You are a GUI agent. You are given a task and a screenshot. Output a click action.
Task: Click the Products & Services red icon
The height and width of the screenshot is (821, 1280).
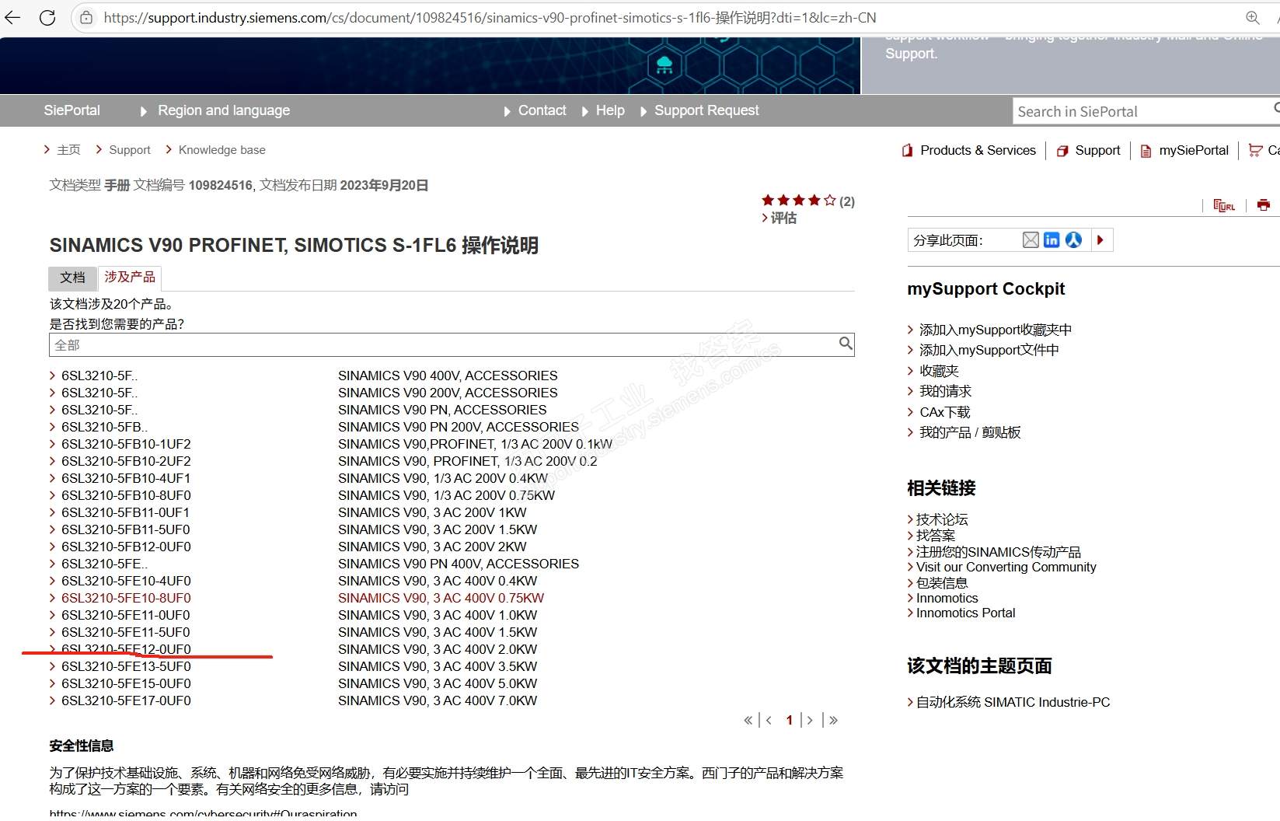[x=907, y=151]
